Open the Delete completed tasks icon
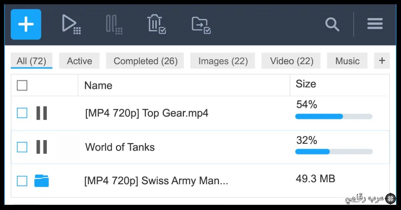 tap(156, 24)
